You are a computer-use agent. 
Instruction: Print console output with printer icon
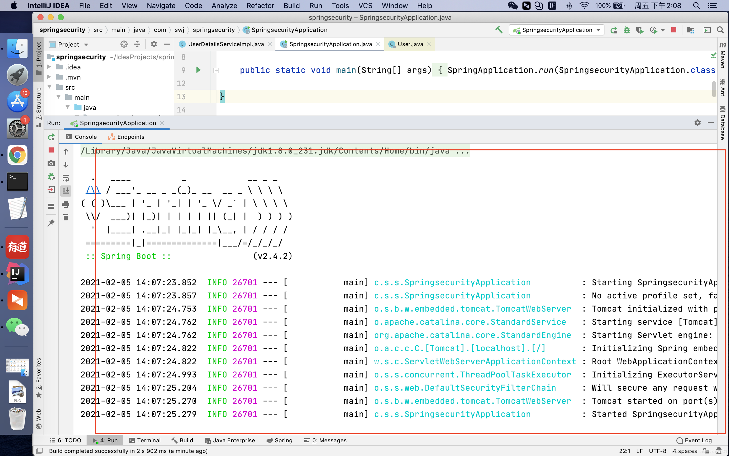tap(66, 204)
